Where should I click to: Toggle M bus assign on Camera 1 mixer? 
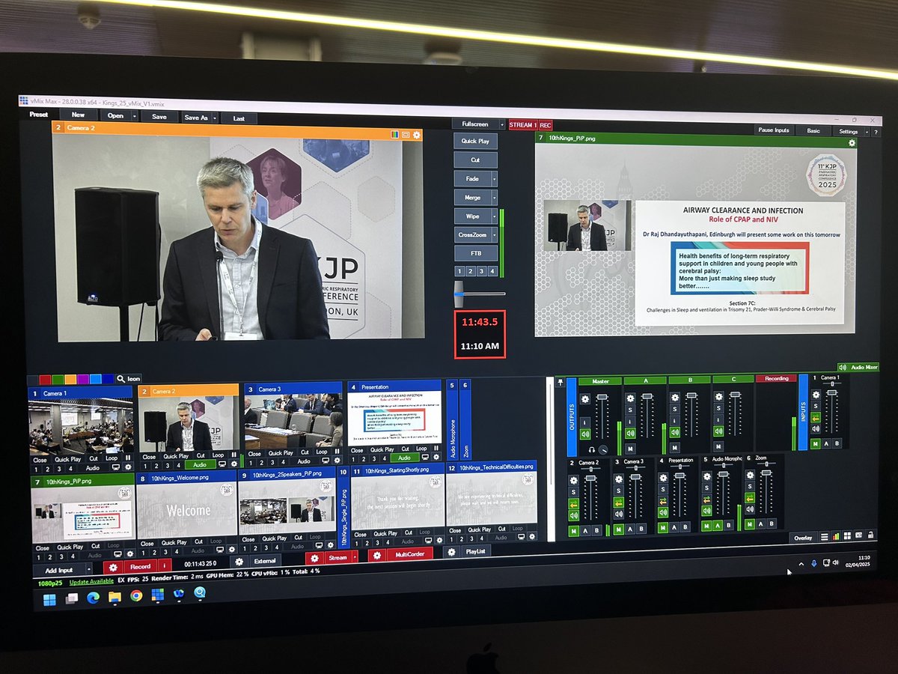[x=816, y=443]
